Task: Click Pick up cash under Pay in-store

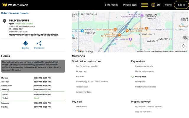Action: point(141,82)
